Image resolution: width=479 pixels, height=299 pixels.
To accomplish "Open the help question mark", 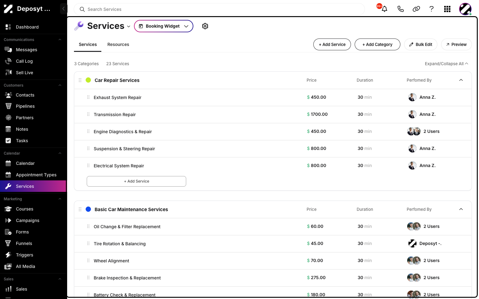I will pyautogui.click(x=431, y=9).
